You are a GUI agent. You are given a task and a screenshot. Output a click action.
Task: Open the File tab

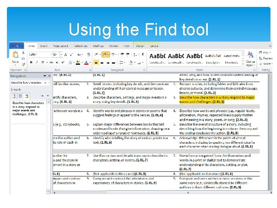[17, 45]
